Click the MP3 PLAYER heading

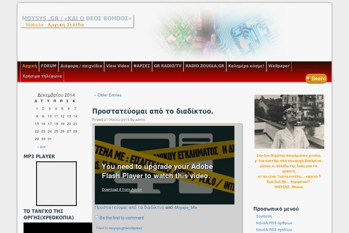click(39, 156)
